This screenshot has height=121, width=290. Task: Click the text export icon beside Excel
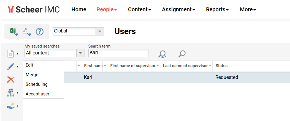pyautogui.click(x=27, y=32)
